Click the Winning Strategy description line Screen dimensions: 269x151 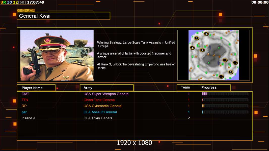click(136, 44)
